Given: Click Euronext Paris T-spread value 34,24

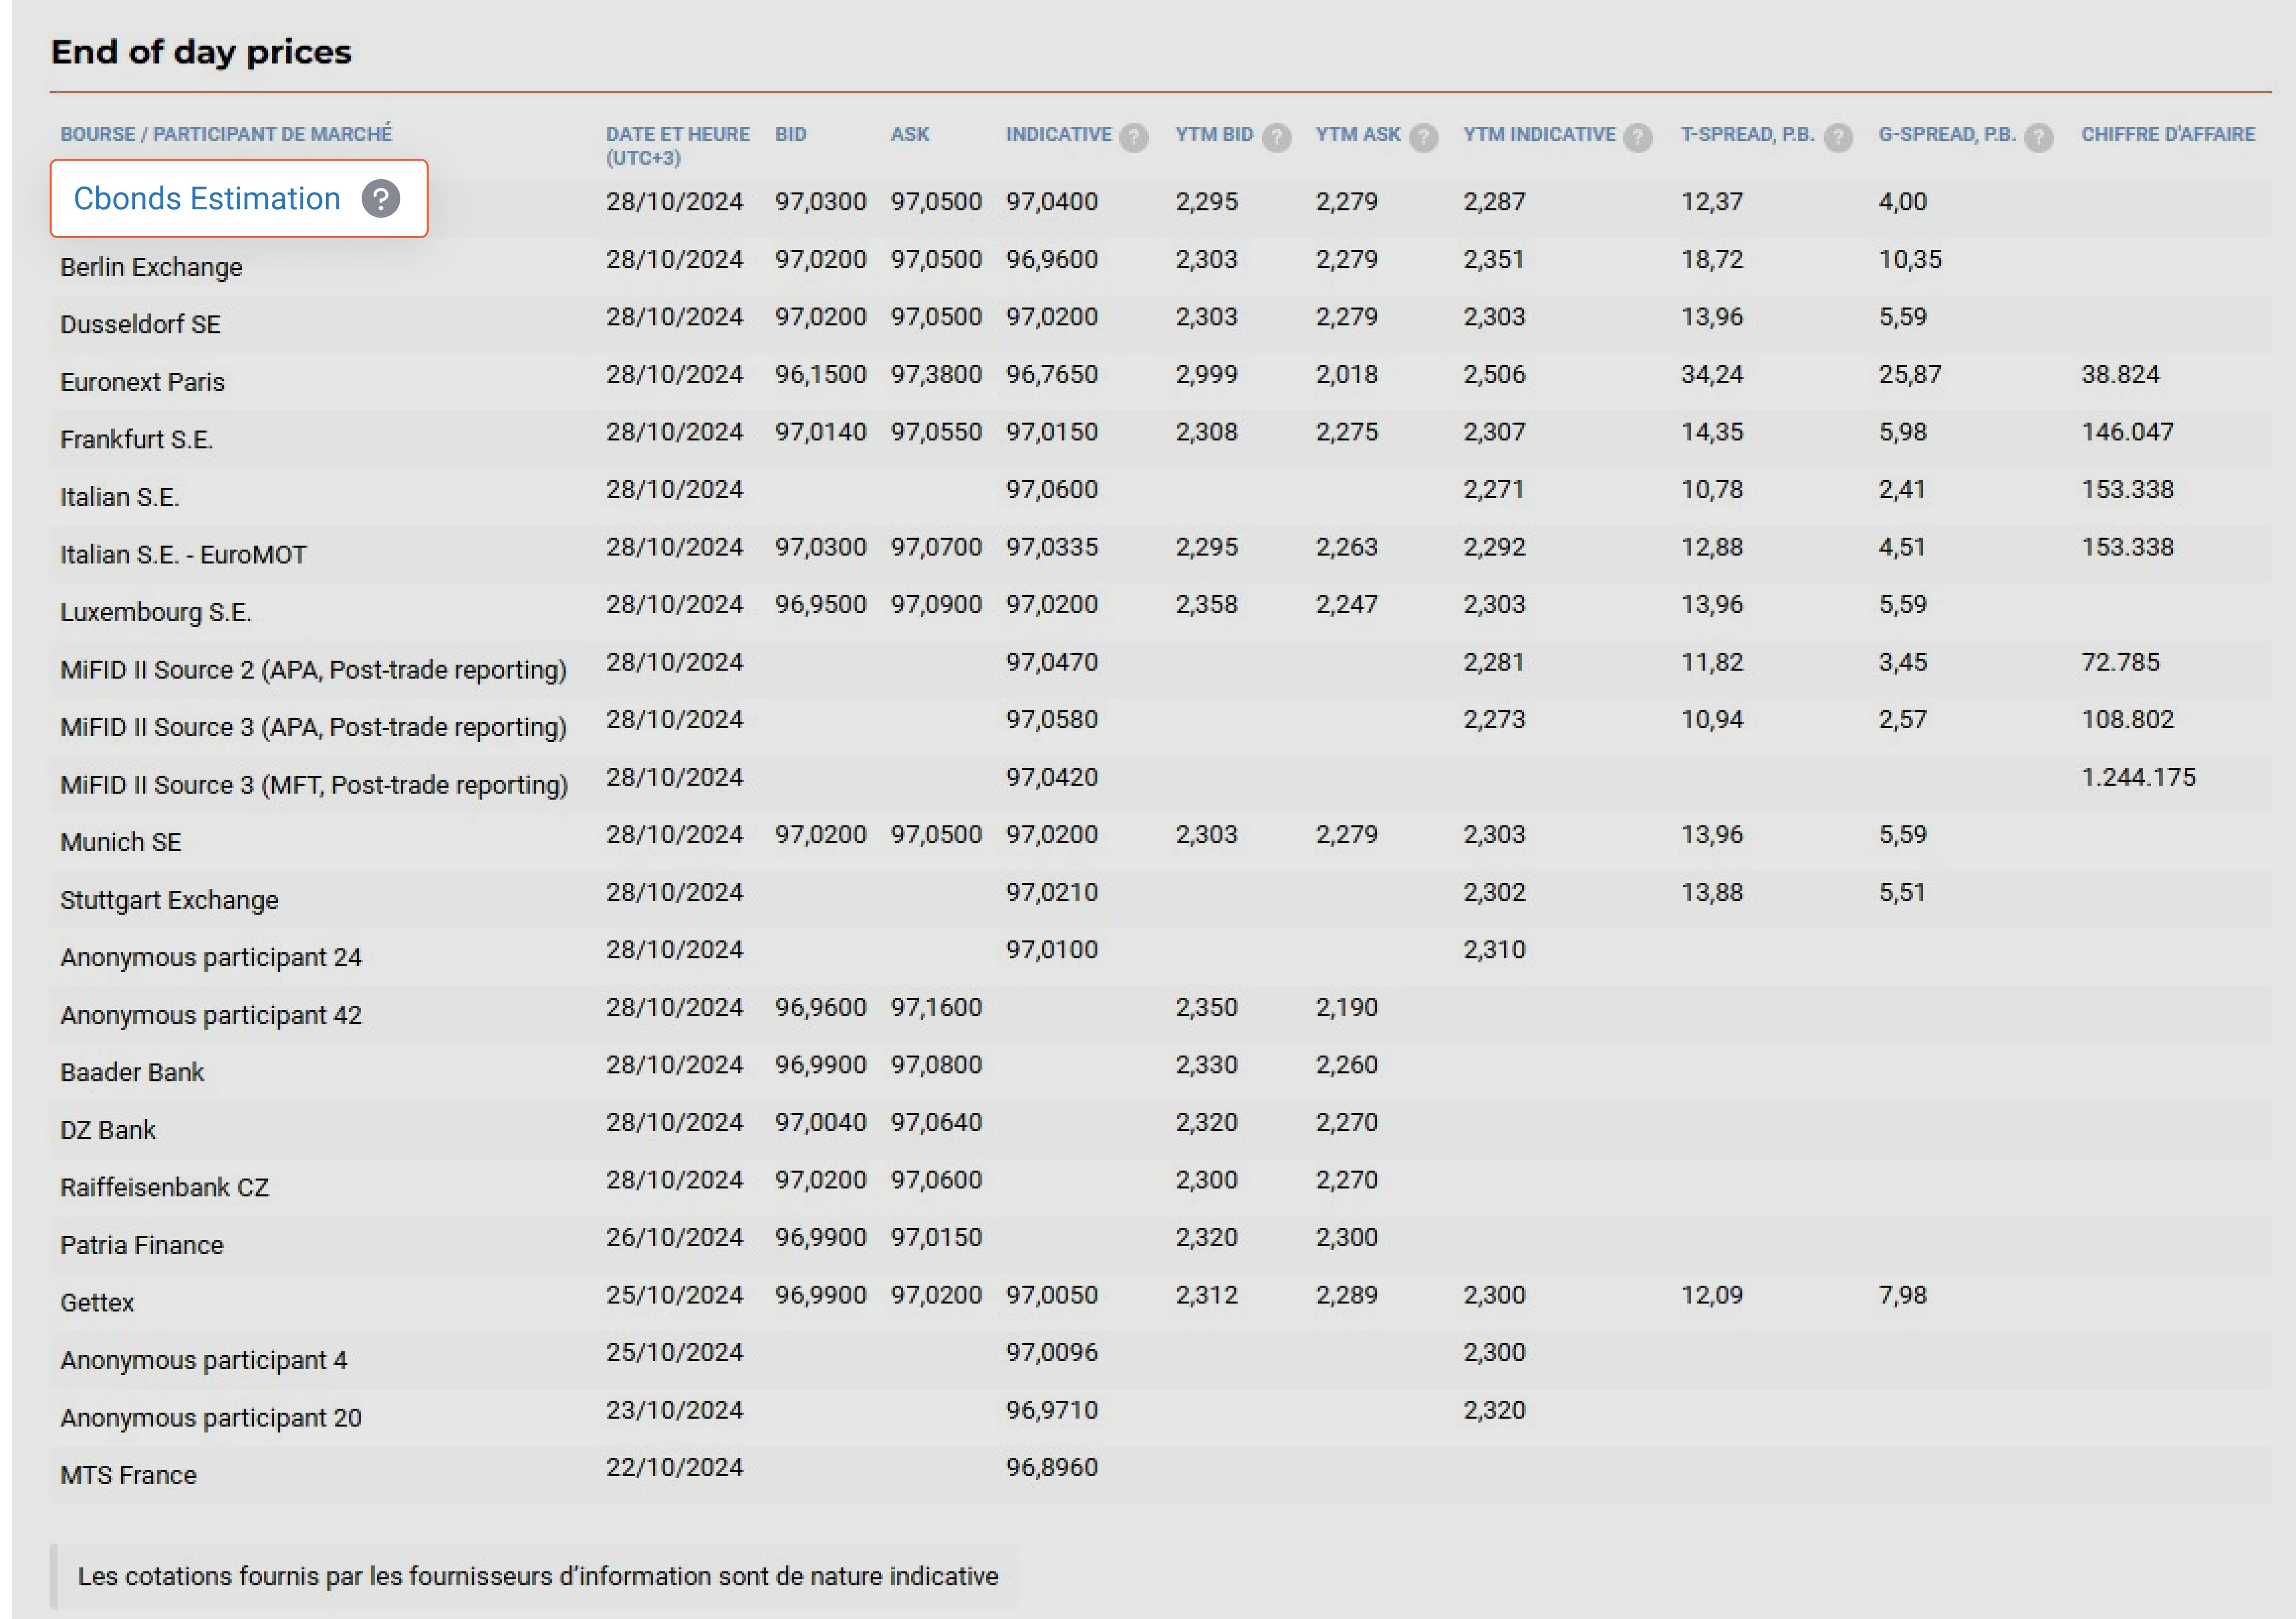Looking at the screenshot, I should tap(1711, 374).
